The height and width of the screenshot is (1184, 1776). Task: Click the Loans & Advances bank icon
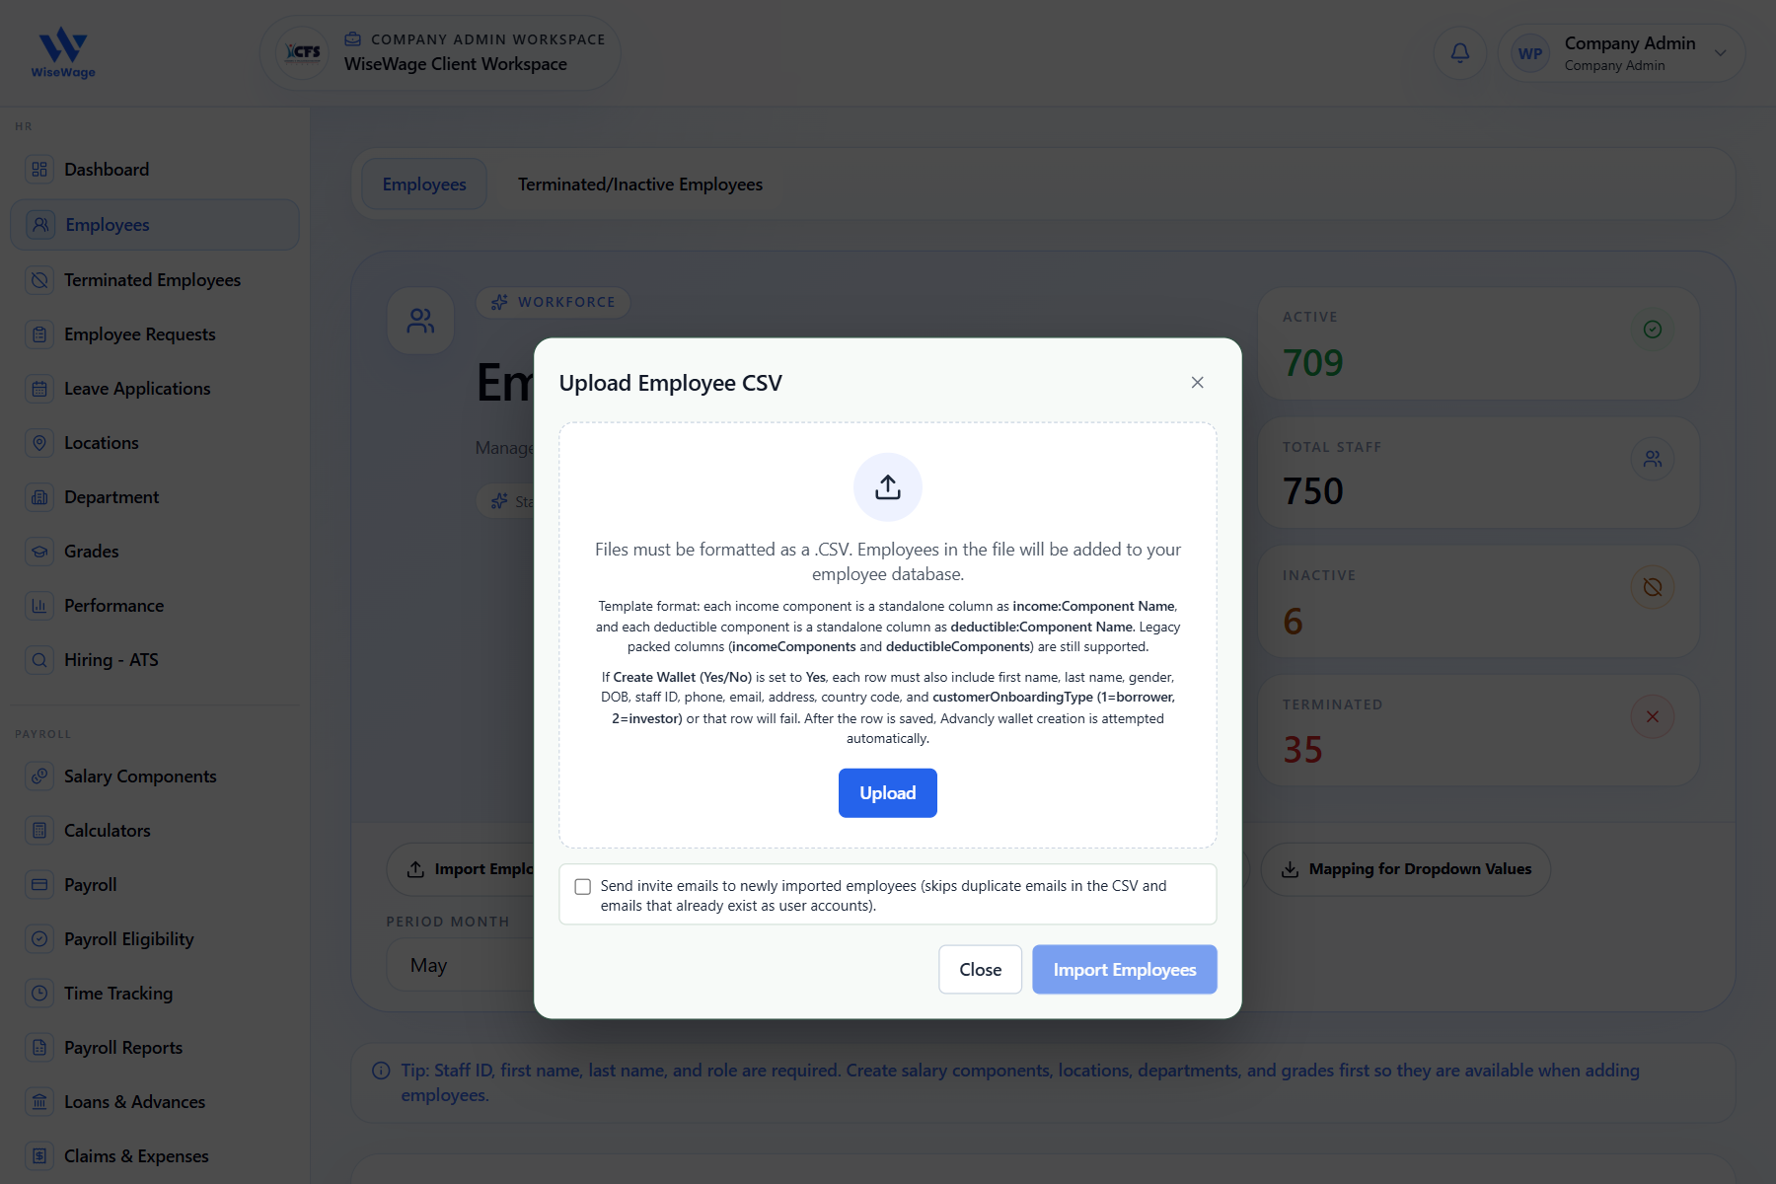pyautogui.click(x=39, y=1102)
